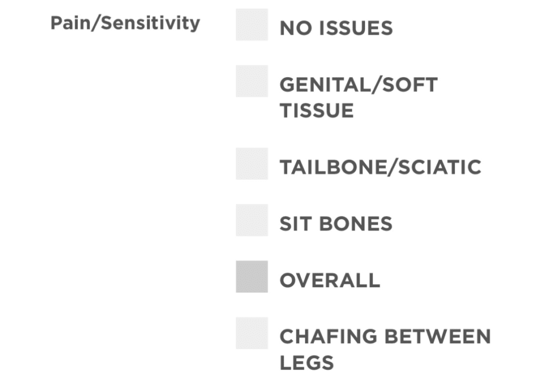Click the SIT BONES label text

pos(336,224)
